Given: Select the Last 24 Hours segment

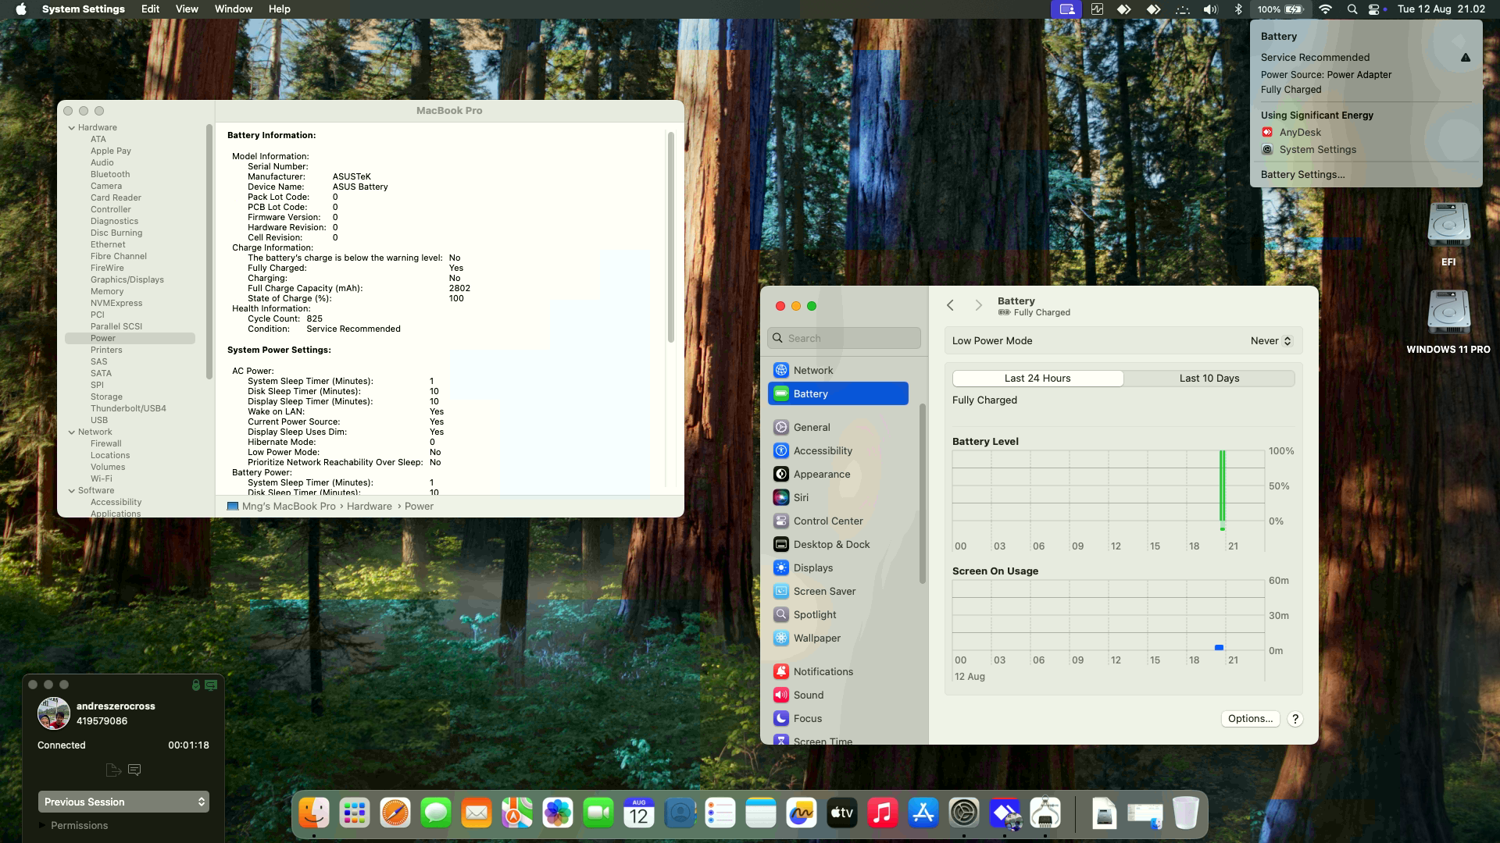Looking at the screenshot, I should tap(1037, 378).
